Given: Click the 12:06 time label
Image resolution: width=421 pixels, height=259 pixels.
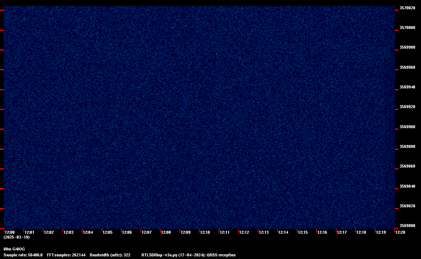Looking at the screenshot, I should point(127,232).
